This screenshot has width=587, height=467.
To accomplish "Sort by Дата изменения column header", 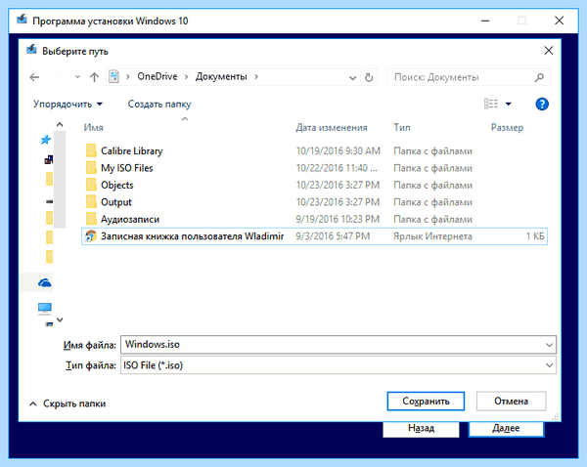I will [x=332, y=128].
